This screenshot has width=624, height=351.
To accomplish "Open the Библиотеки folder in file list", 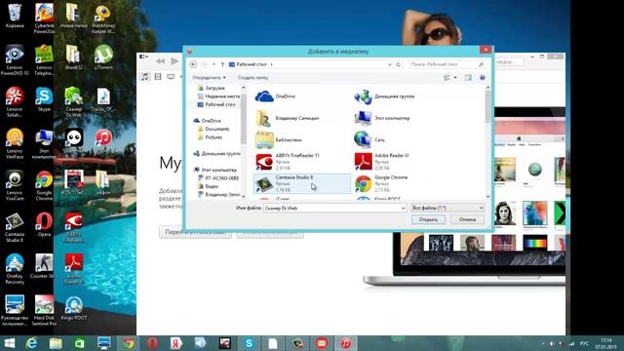I will [x=279, y=139].
